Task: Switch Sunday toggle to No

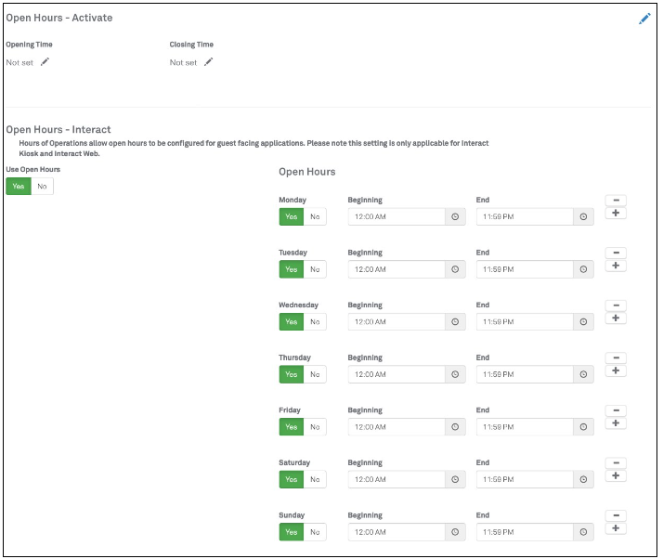Action: (315, 532)
